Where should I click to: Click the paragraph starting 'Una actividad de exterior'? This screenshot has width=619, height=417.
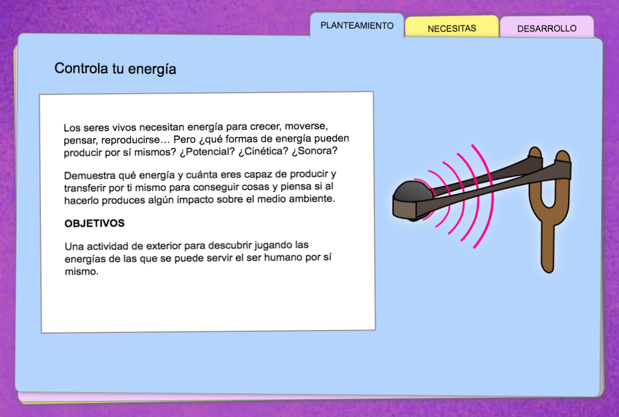[x=198, y=258]
